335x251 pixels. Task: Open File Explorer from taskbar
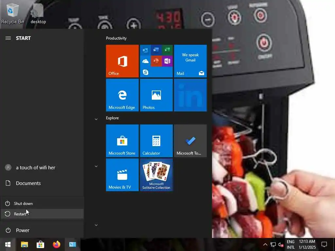[x=24, y=244]
